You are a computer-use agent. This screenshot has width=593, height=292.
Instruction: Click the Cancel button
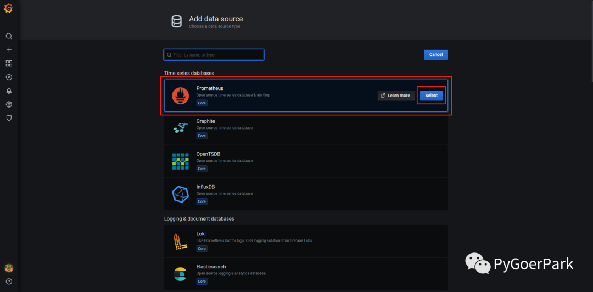point(435,54)
